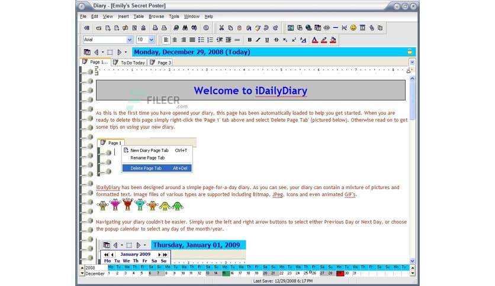This screenshot has height=286, width=495.
Task: Click the Copy icon beside the scissors
Action: 230,28
